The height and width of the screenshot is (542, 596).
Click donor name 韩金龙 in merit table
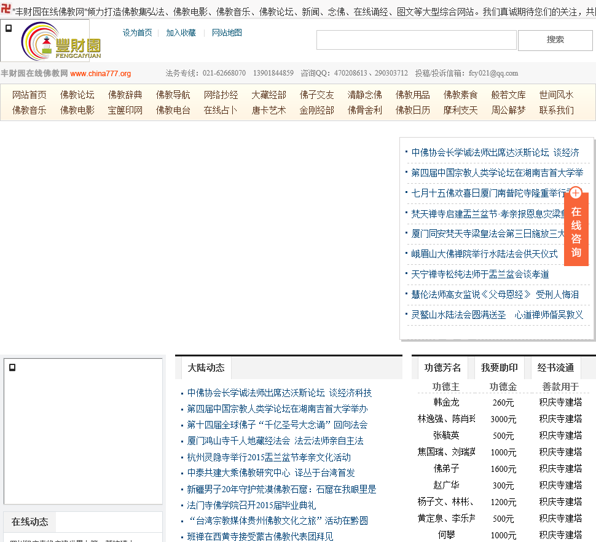446,402
